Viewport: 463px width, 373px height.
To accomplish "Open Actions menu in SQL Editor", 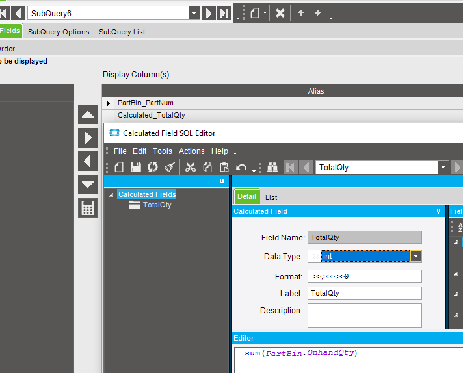I will pos(191,151).
